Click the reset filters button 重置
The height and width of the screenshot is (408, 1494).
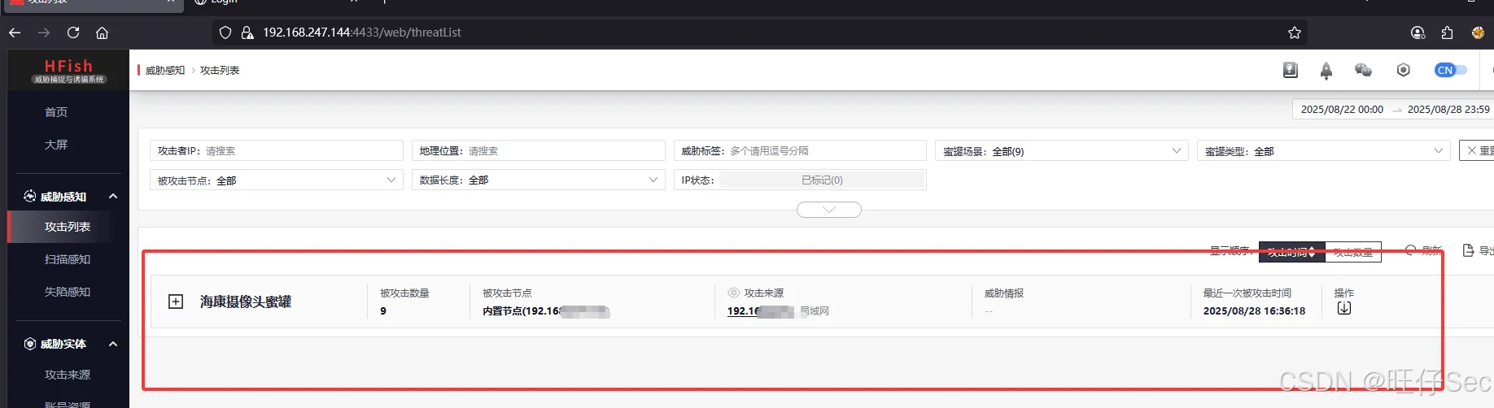click(1478, 150)
